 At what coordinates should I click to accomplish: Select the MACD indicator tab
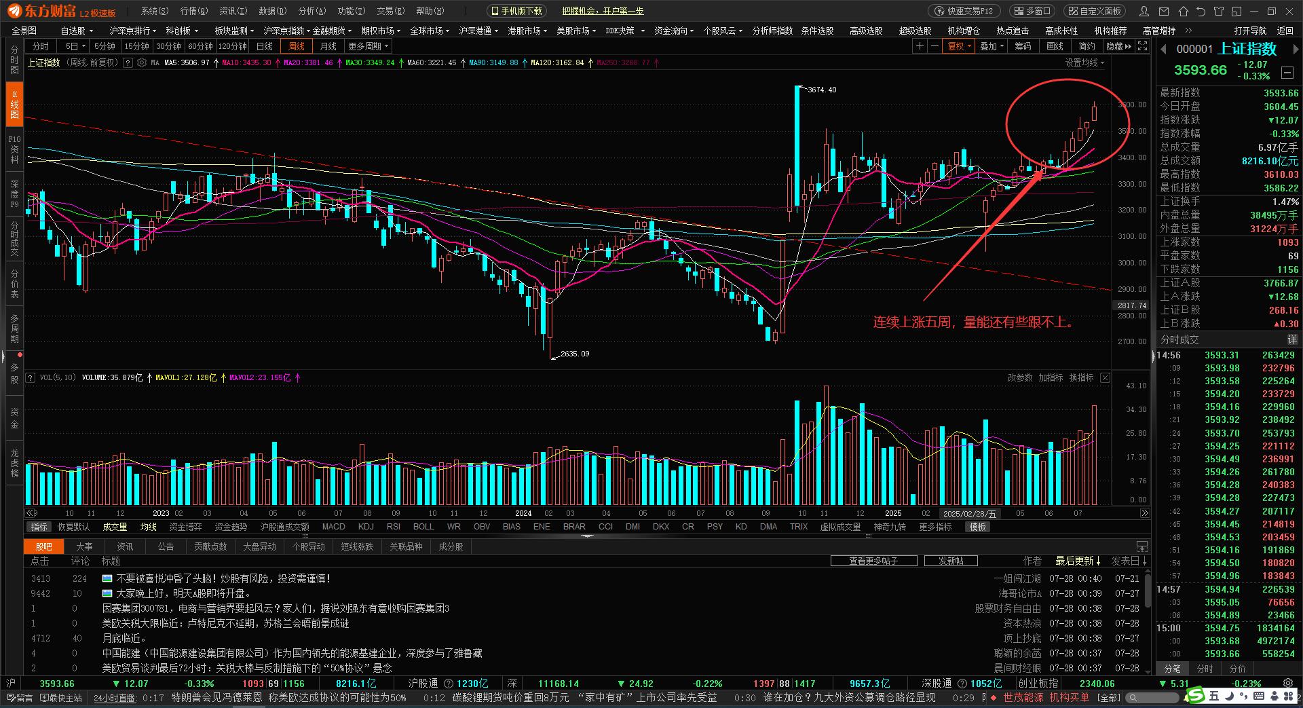click(333, 527)
